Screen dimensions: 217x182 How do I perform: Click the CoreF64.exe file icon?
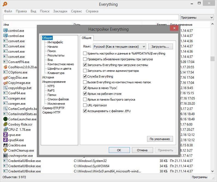[5, 93]
